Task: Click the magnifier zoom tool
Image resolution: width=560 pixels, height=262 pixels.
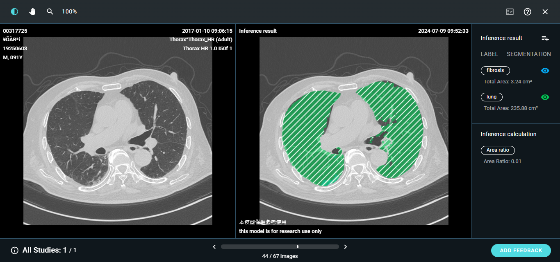Action: pos(50,11)
